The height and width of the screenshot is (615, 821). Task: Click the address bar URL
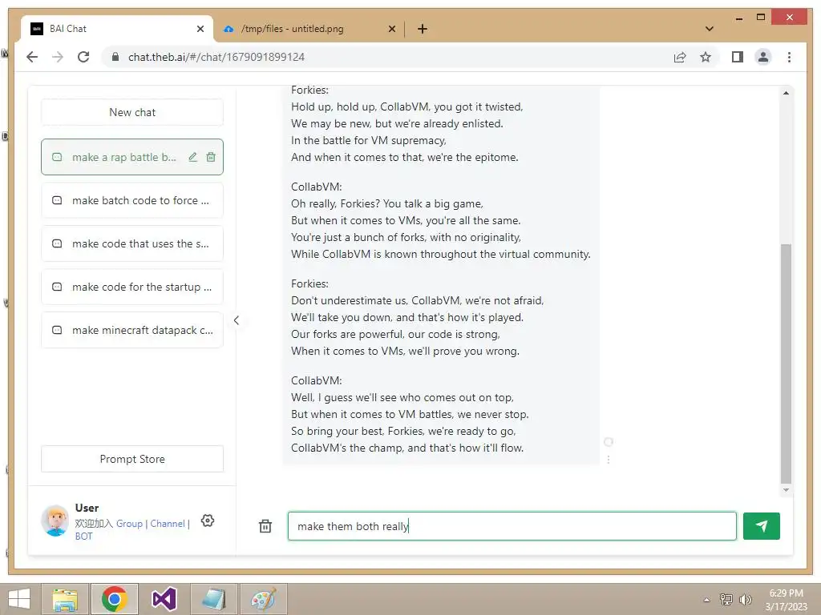pyautogui.click(x=216, y=57)
